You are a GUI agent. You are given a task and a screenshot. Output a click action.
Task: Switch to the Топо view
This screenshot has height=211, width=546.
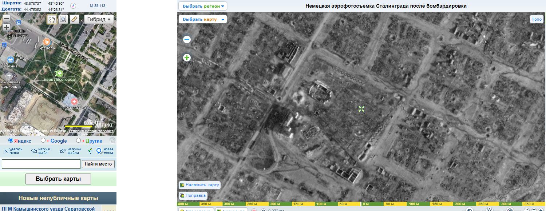(536, 19)
